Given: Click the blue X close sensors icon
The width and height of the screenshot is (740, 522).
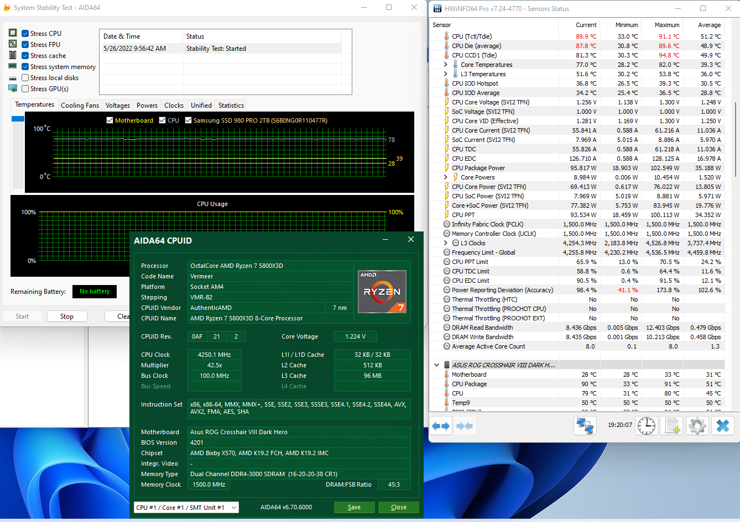Looking at the screenshot, I should pyautogui.click(x=722, y=426).
